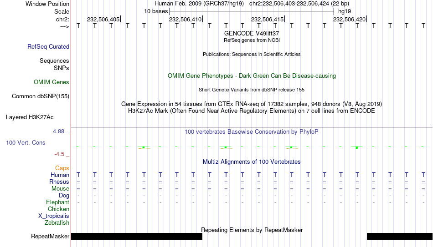Click the RefSeq genes from NCBI title

pos(252,40)
